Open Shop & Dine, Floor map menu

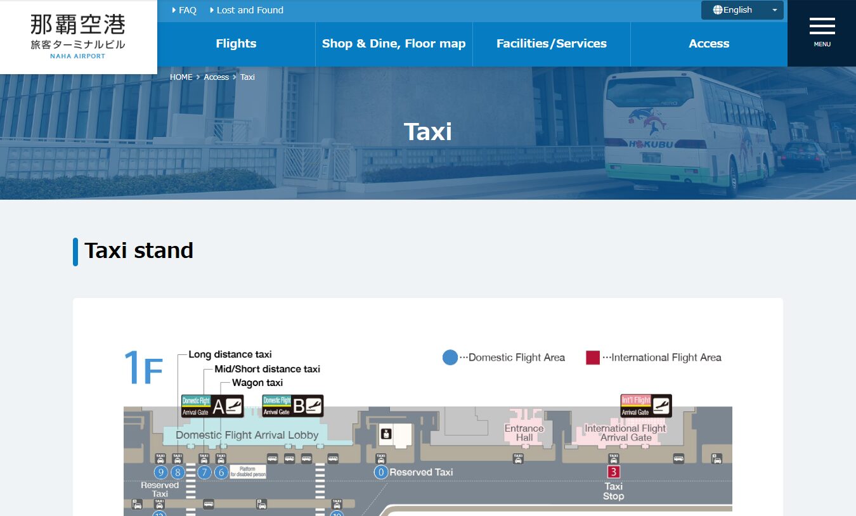point(394,44)
